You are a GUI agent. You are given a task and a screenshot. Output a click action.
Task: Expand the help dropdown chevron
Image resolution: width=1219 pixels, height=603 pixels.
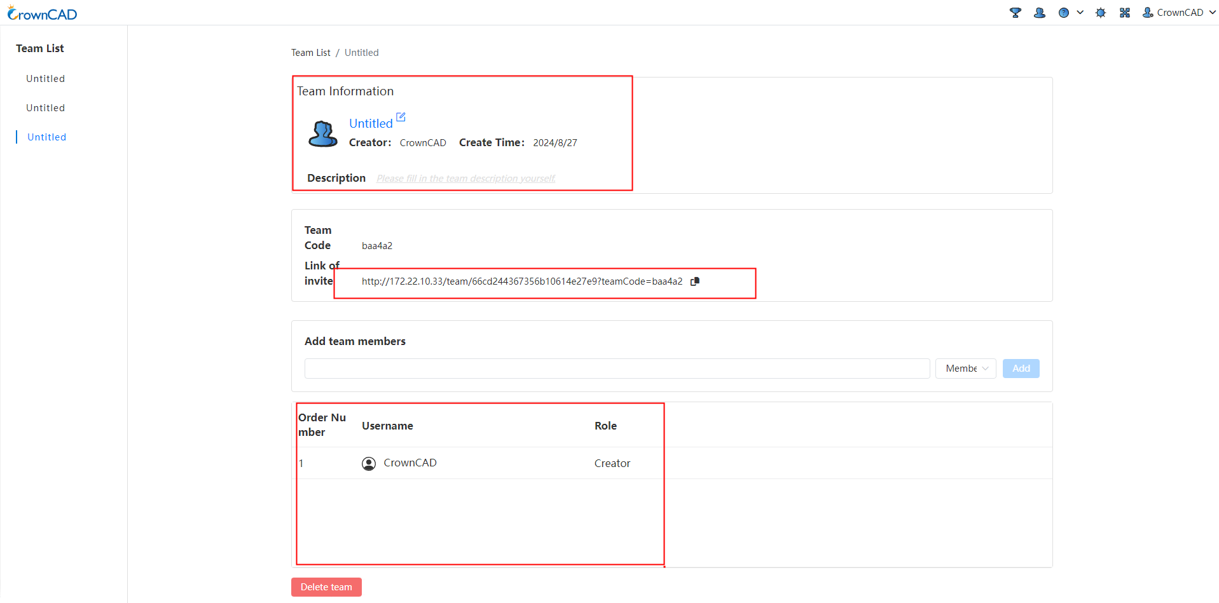[x=1080, y=13]
